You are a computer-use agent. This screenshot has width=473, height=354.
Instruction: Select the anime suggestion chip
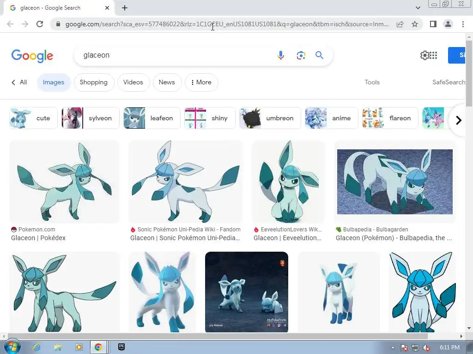click(x=332, y=118)
